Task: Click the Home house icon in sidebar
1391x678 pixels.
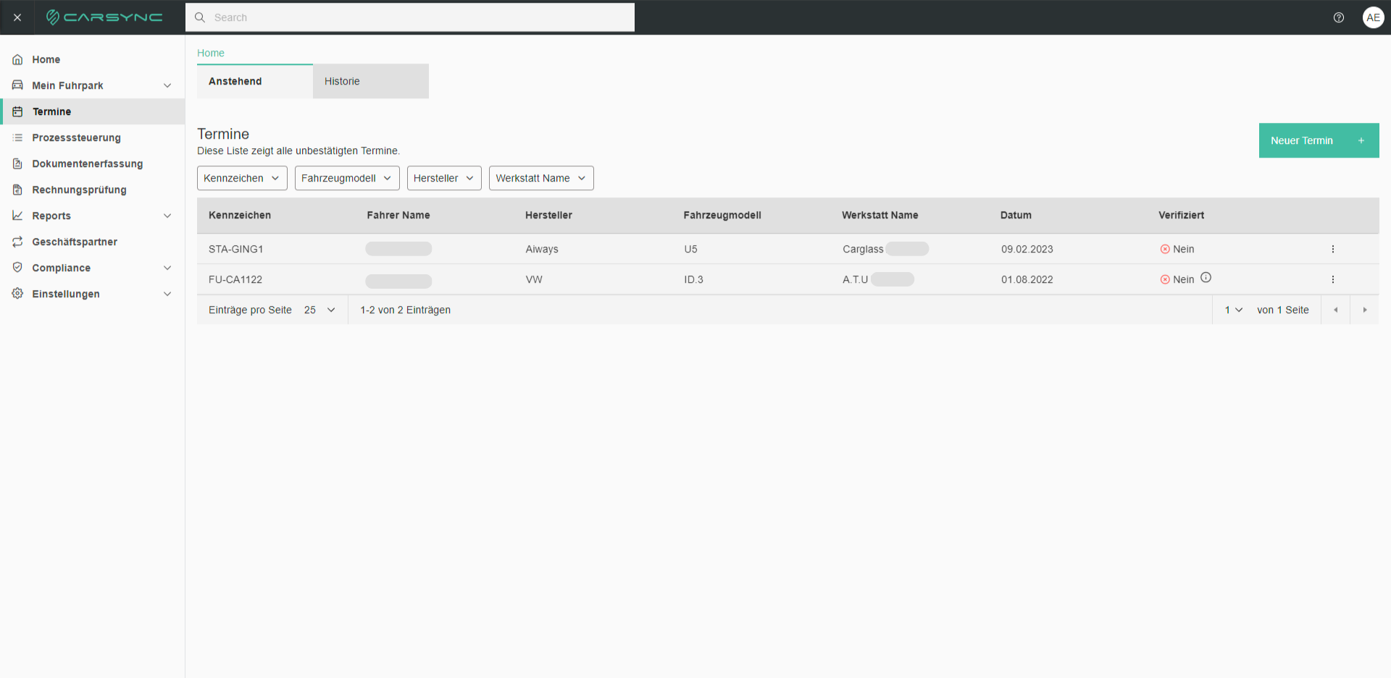Action: click(x=17, y=59)
